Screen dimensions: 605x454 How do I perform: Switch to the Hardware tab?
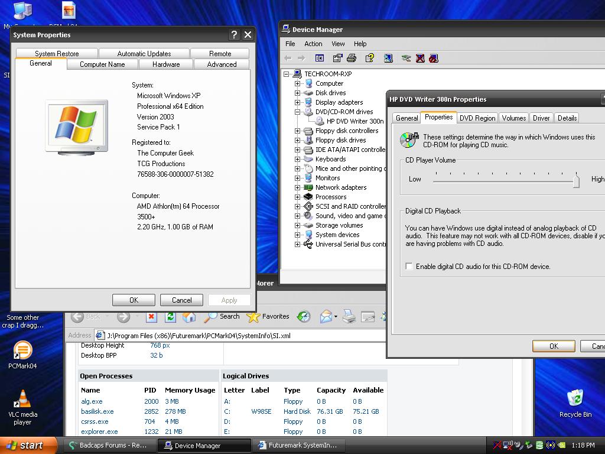[166, 64]
